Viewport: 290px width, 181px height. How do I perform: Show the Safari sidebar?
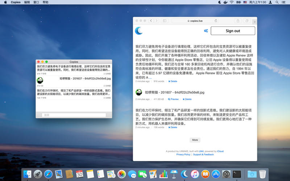165,21
